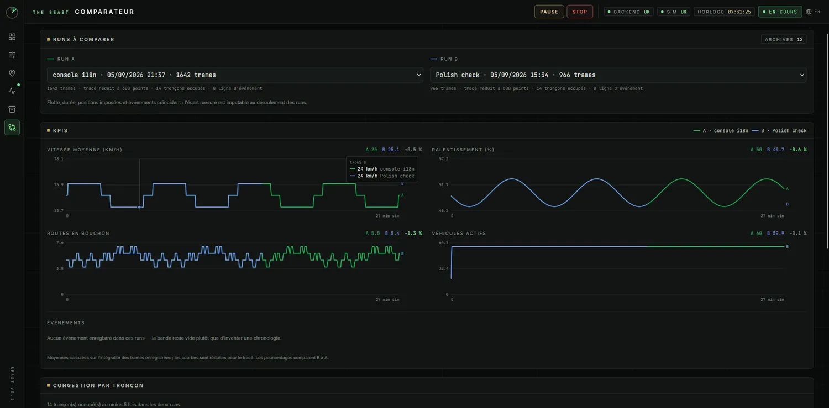Click the THE BEAST brand text

point(51,12)
